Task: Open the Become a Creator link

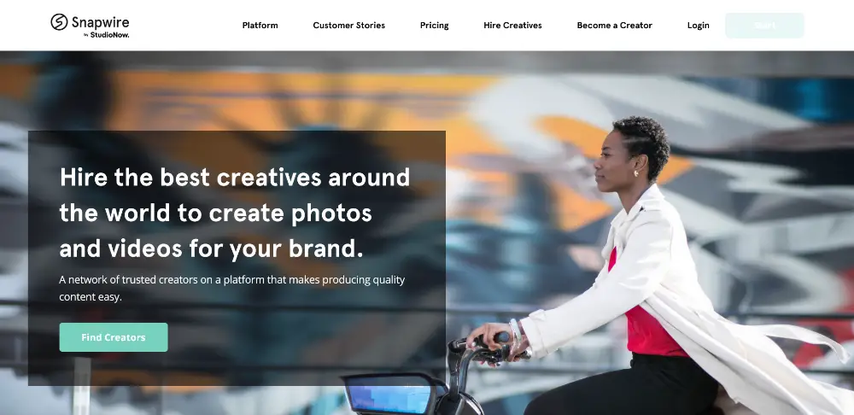Action: point(614,25)
